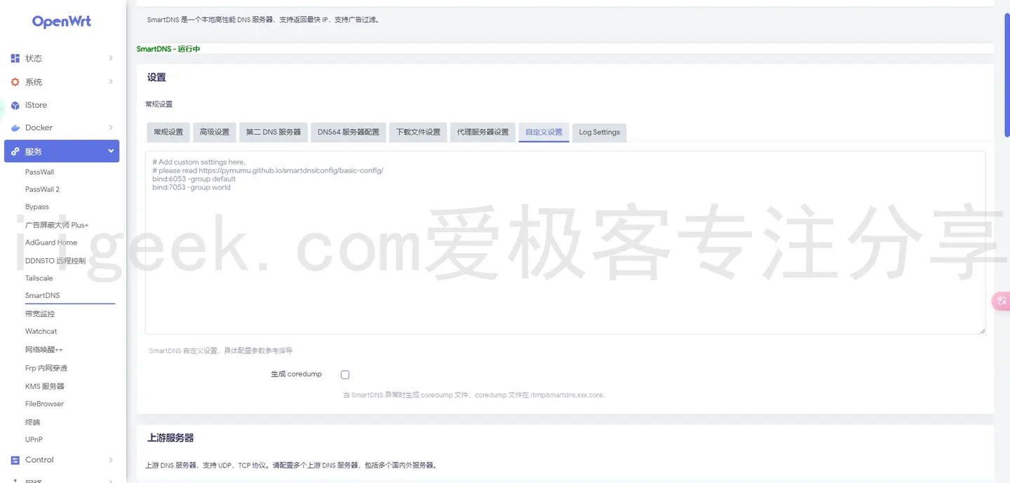Image resolution: width=1010 pixels, height=483 pixels.
Task: Expand the 系统 sidebar section
Action: click(x=62, y=81)
